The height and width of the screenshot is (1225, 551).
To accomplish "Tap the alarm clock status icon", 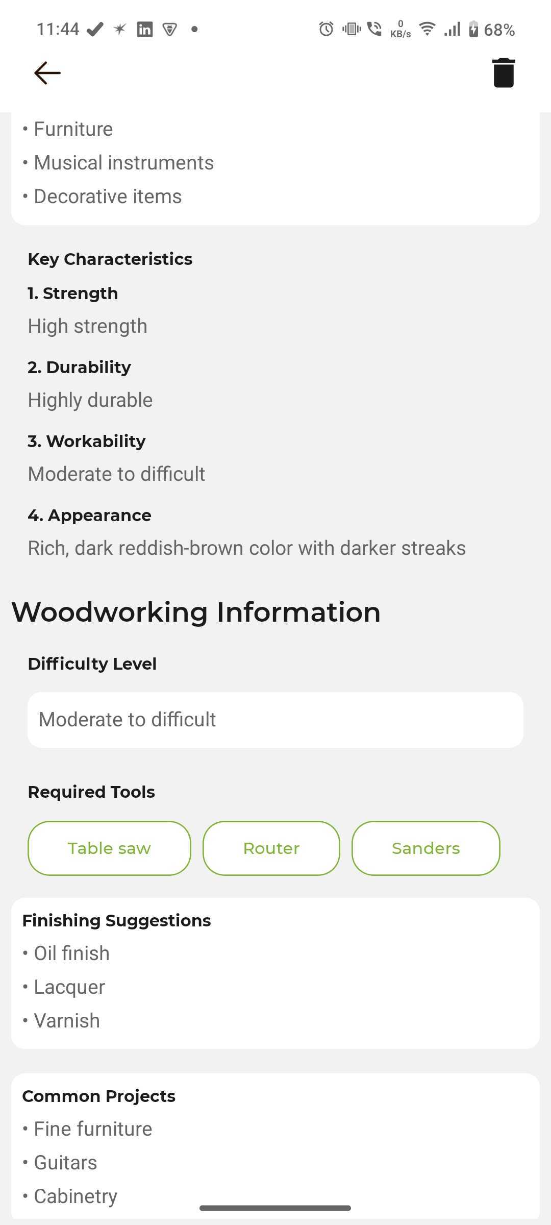I will pos(326,29).
